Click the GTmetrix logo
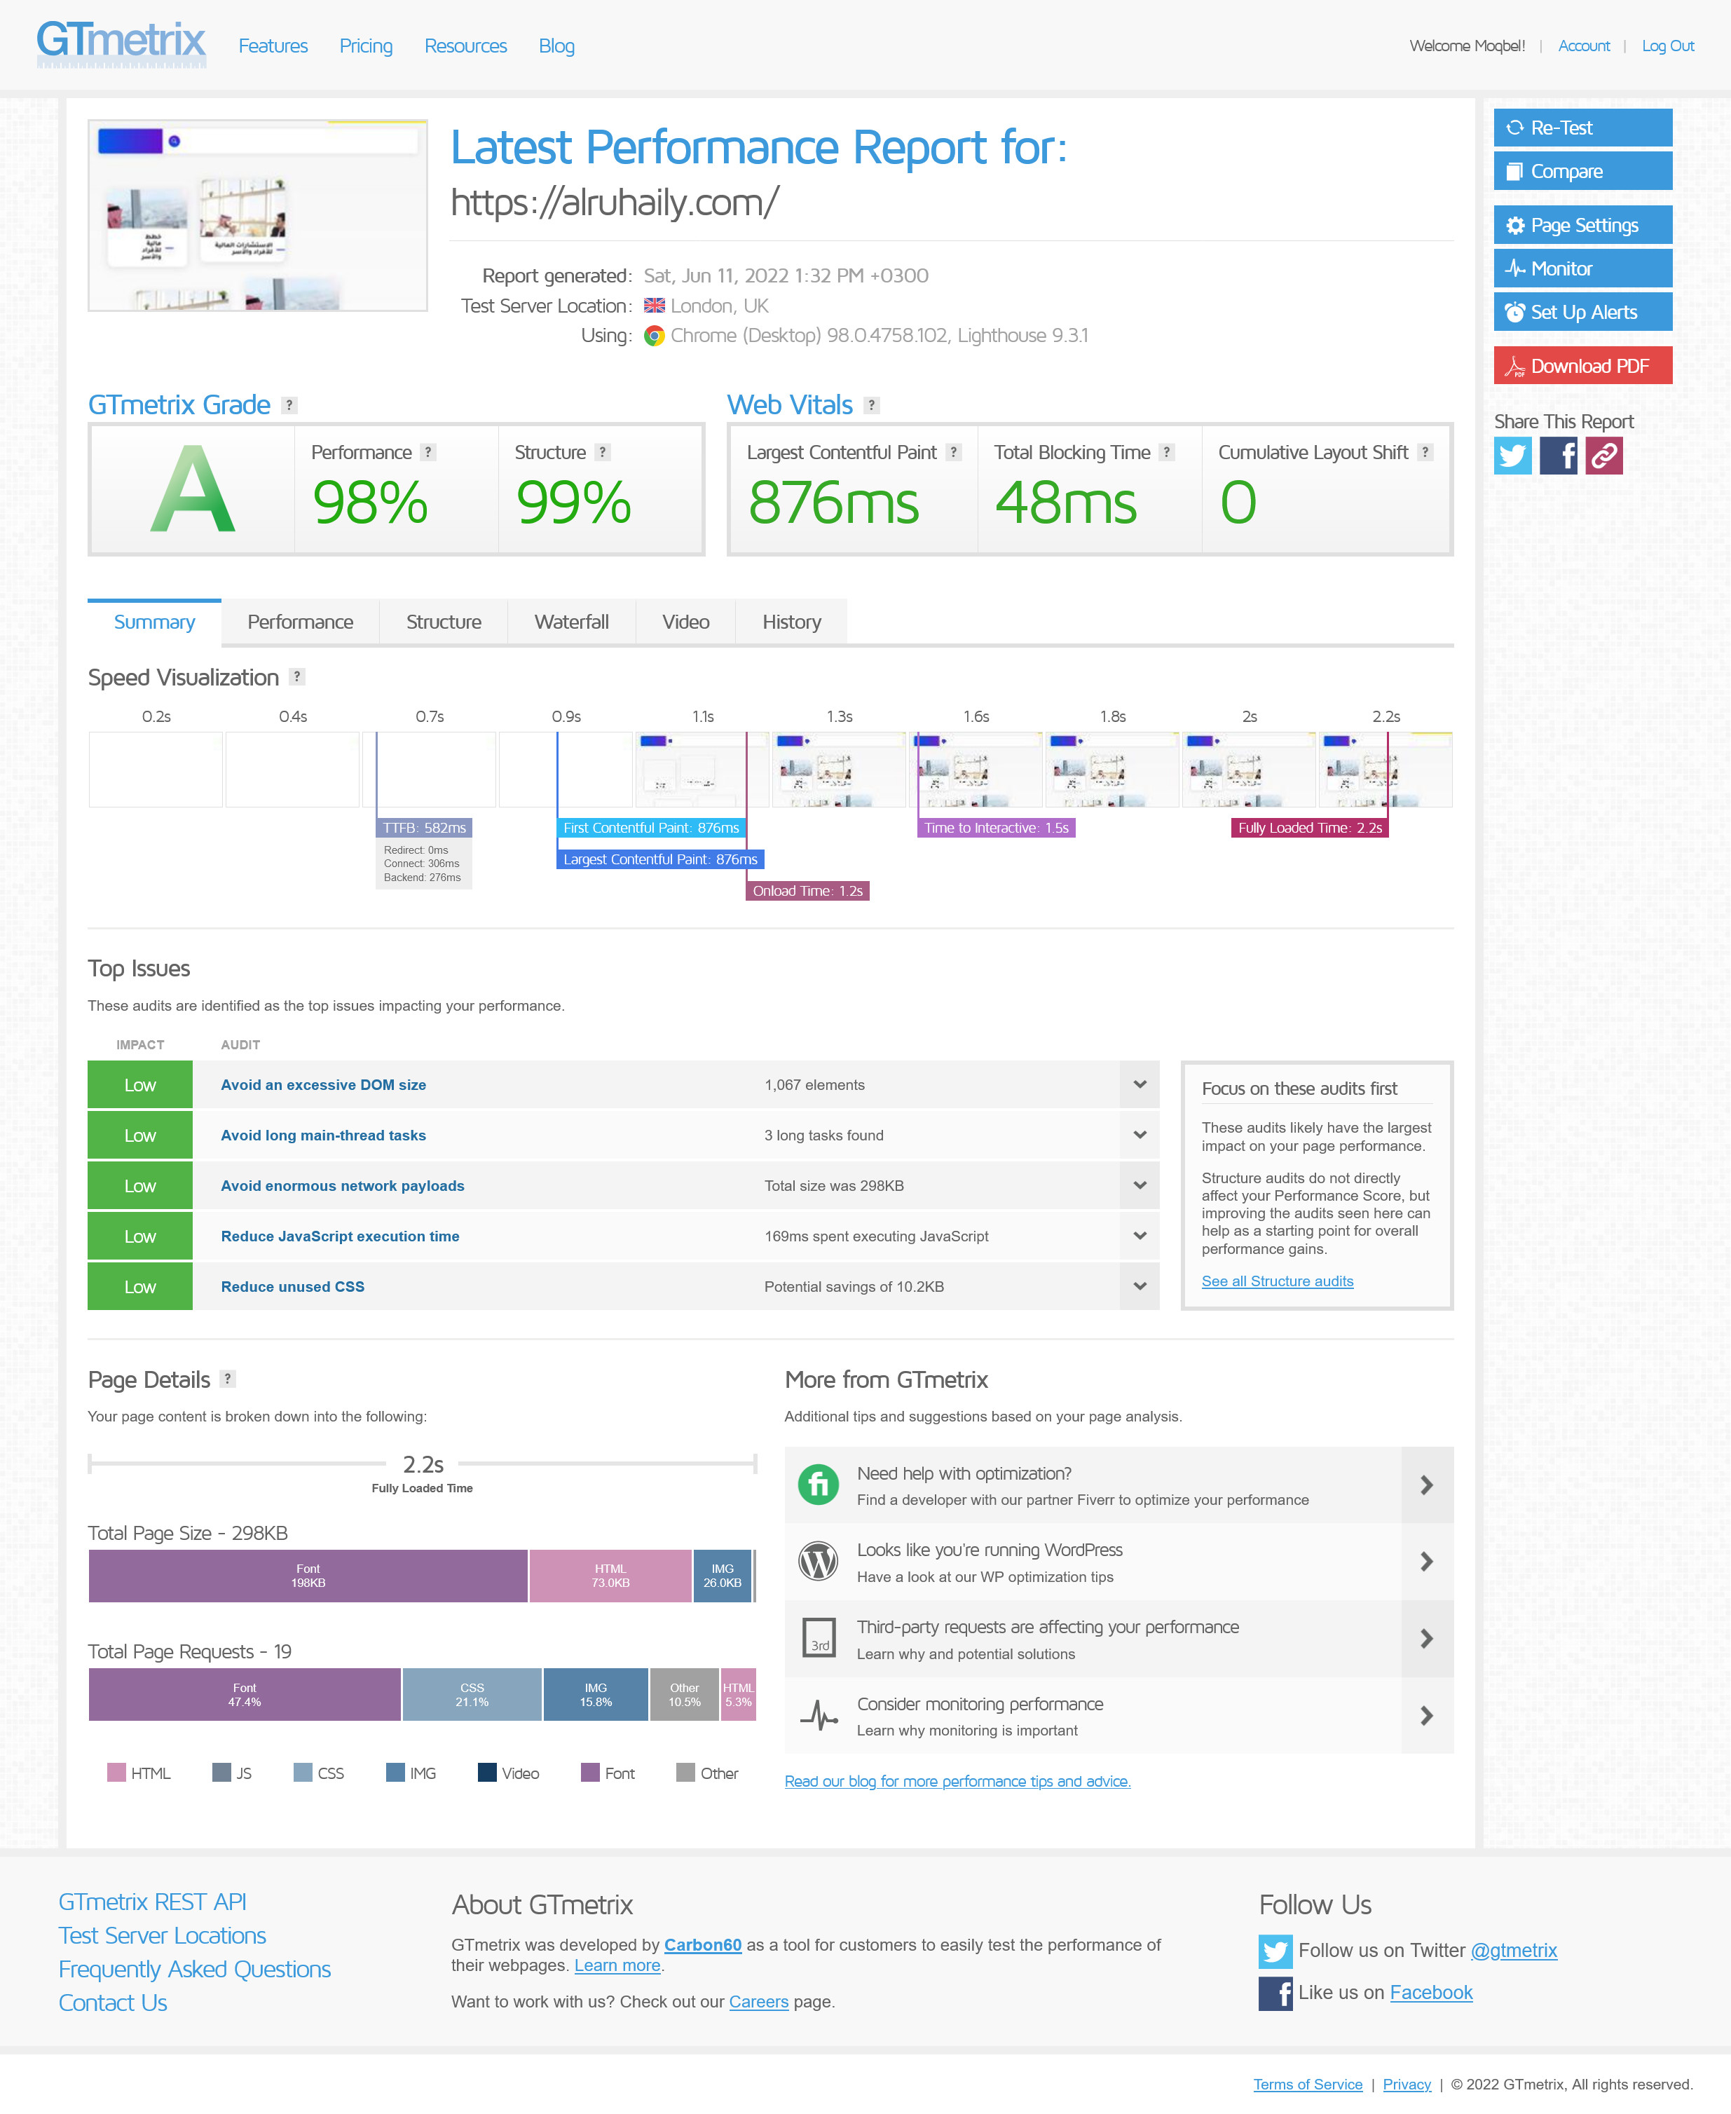 [x=121, y=44]
